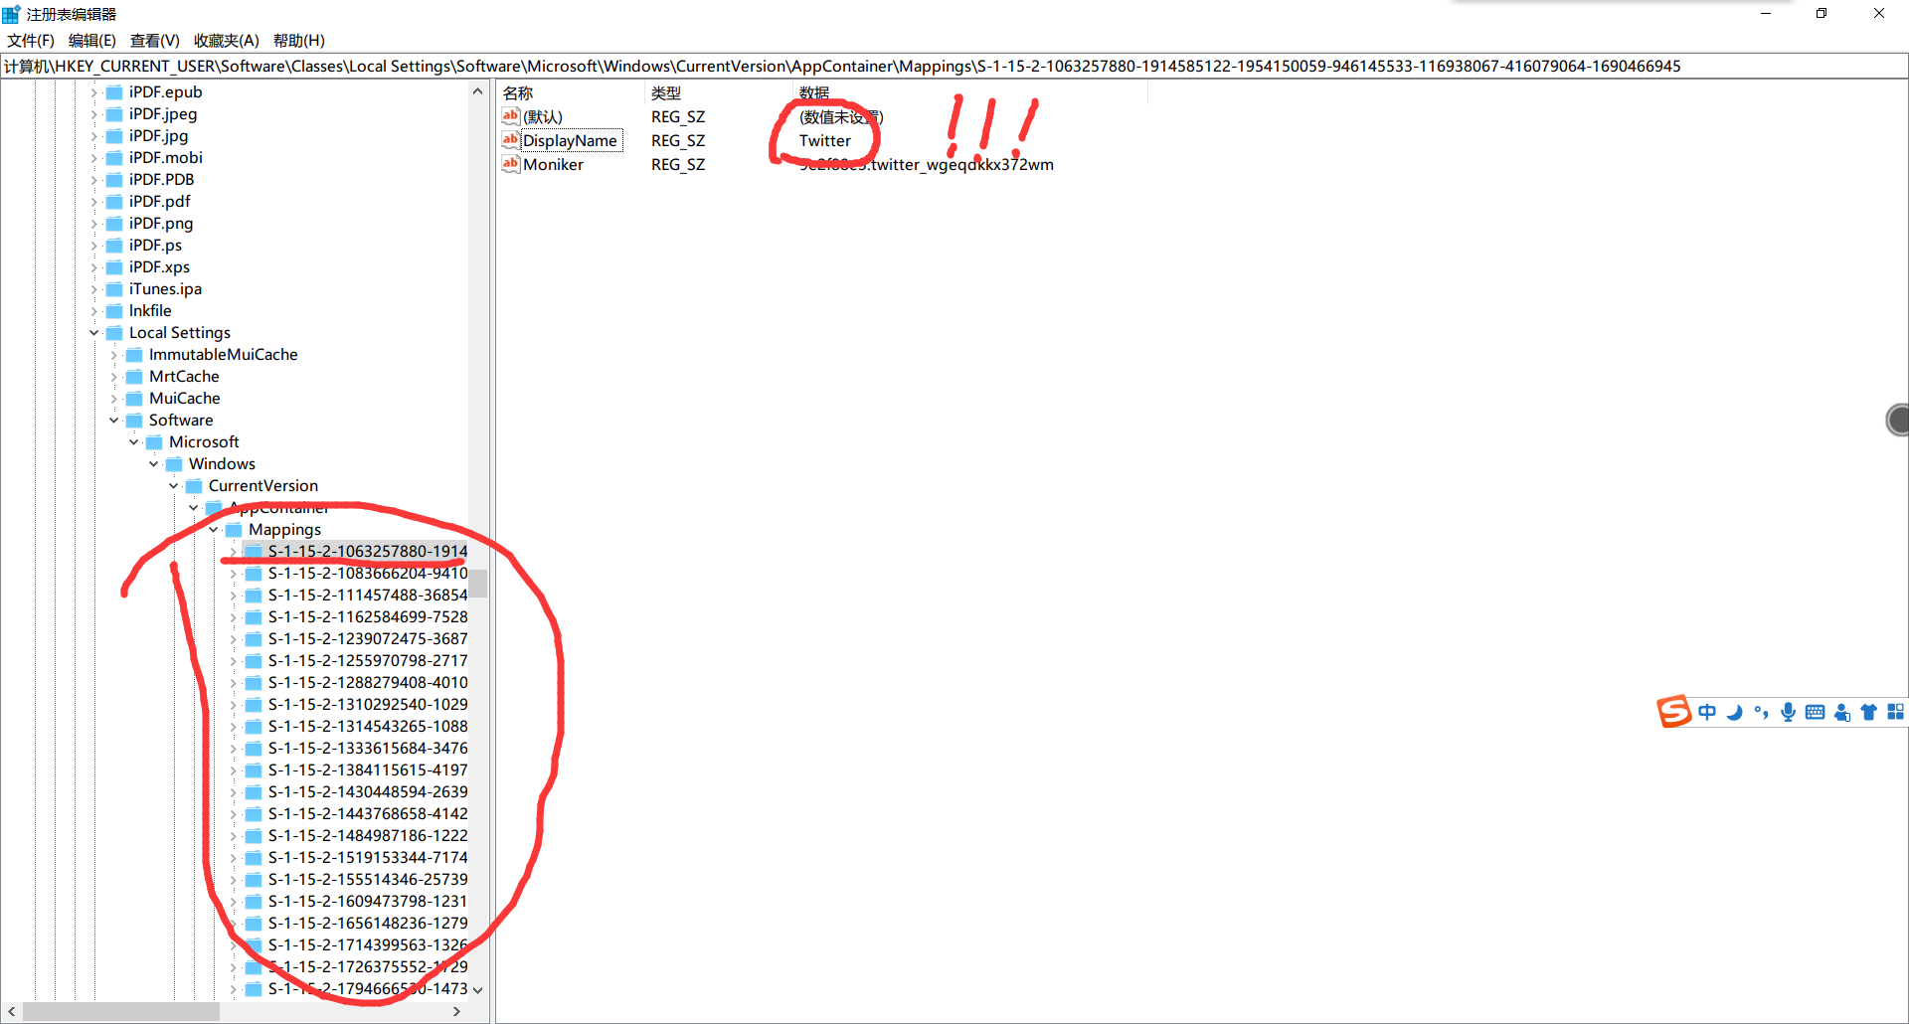The image size is (1909, 1024).
Task: Click the Registry Editor app icon in title bar
Action: pyautogui.click(x=11, y=14)
